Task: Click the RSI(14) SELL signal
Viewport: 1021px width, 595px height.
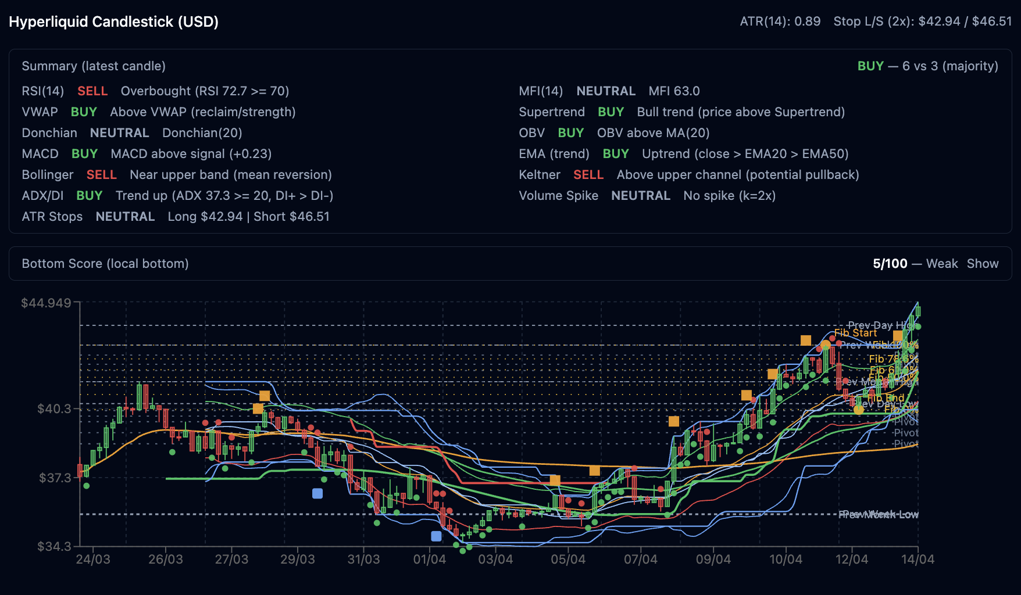Action: point(92,91)
